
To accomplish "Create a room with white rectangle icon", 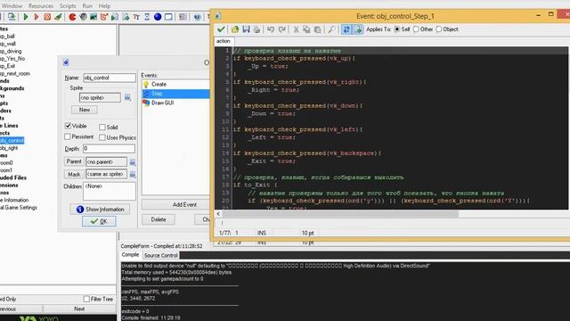I will point(168,17).
